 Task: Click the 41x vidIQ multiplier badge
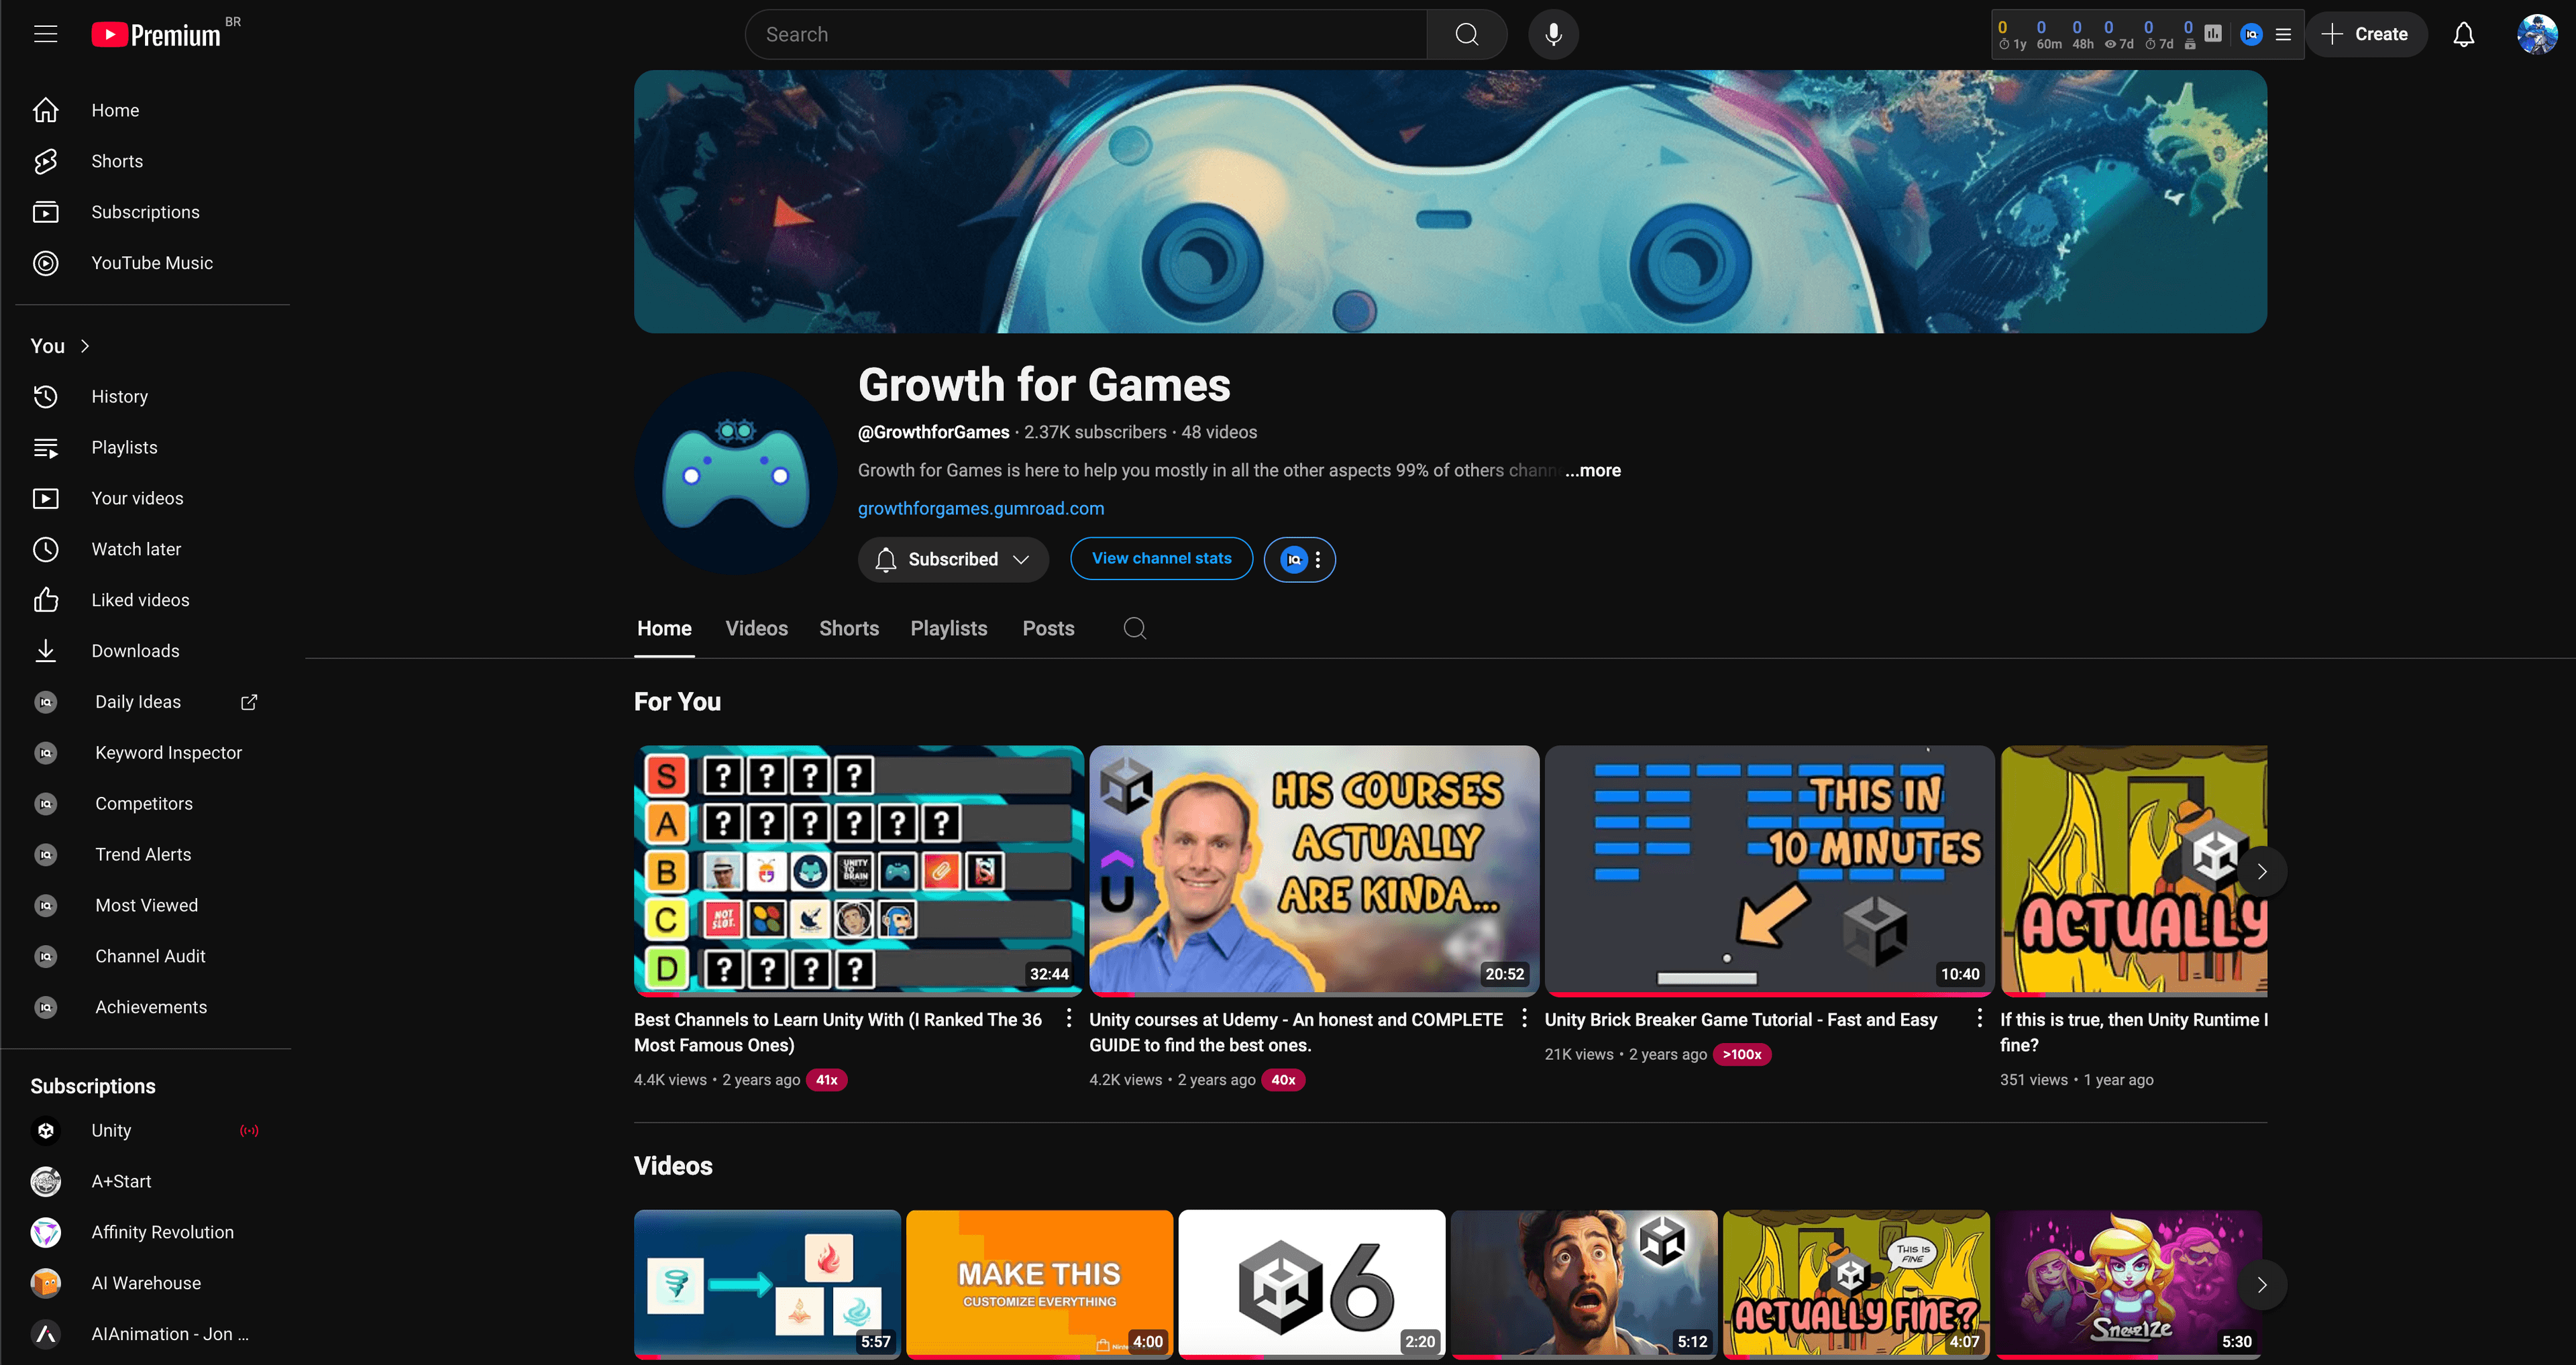pyautogui.click(x=826, y=1080)
